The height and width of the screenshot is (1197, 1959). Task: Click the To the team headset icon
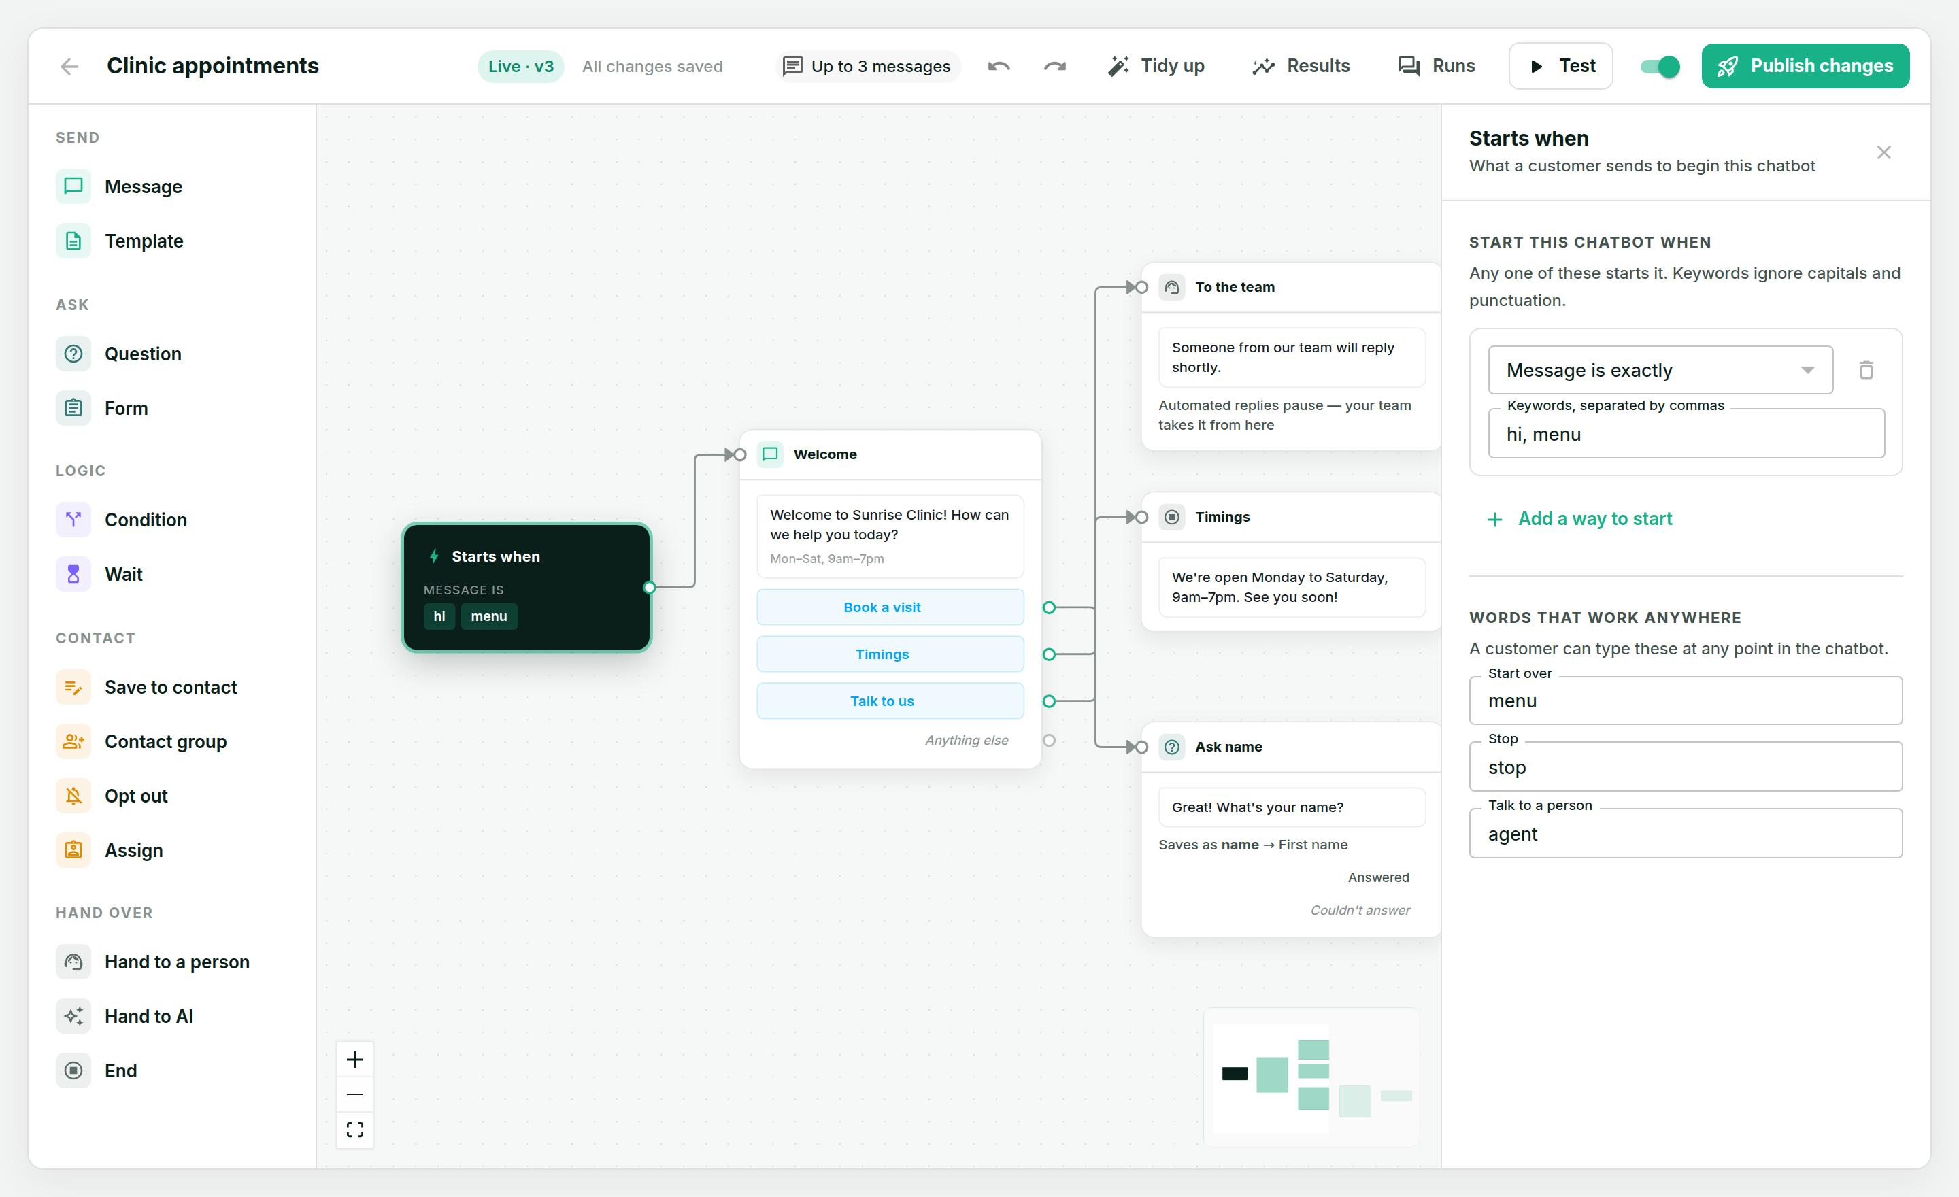point(1171,287)
